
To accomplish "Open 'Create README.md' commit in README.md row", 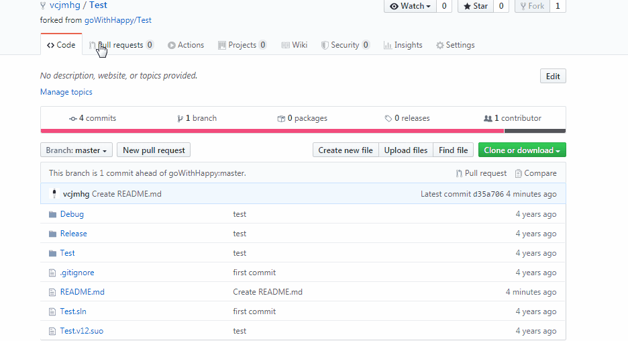I will coord(268,292).
